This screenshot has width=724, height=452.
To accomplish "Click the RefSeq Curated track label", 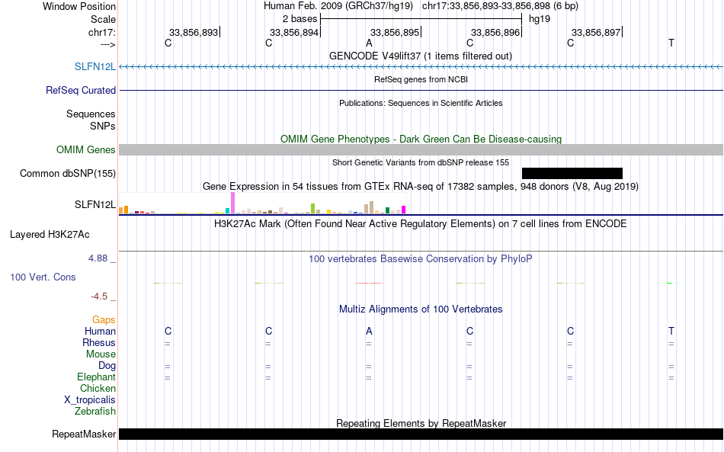I will coord(81,90).
